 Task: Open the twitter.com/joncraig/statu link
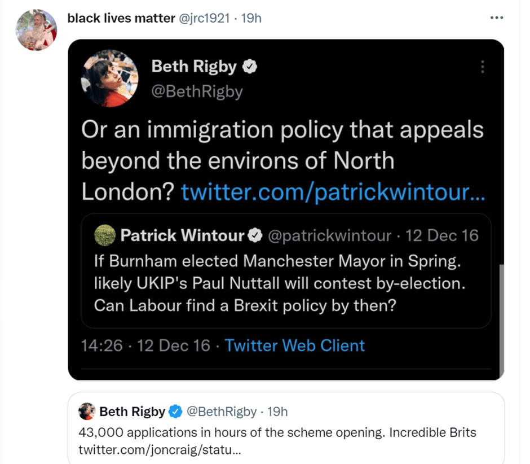coord(161,450)
